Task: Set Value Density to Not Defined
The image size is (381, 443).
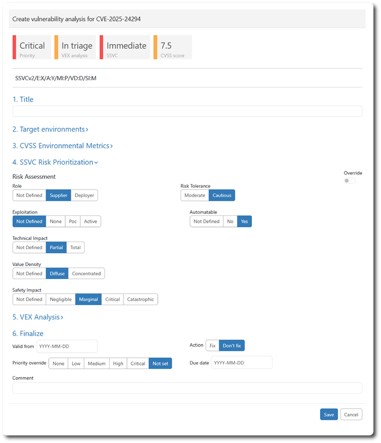Action: [x=29, y=273]
